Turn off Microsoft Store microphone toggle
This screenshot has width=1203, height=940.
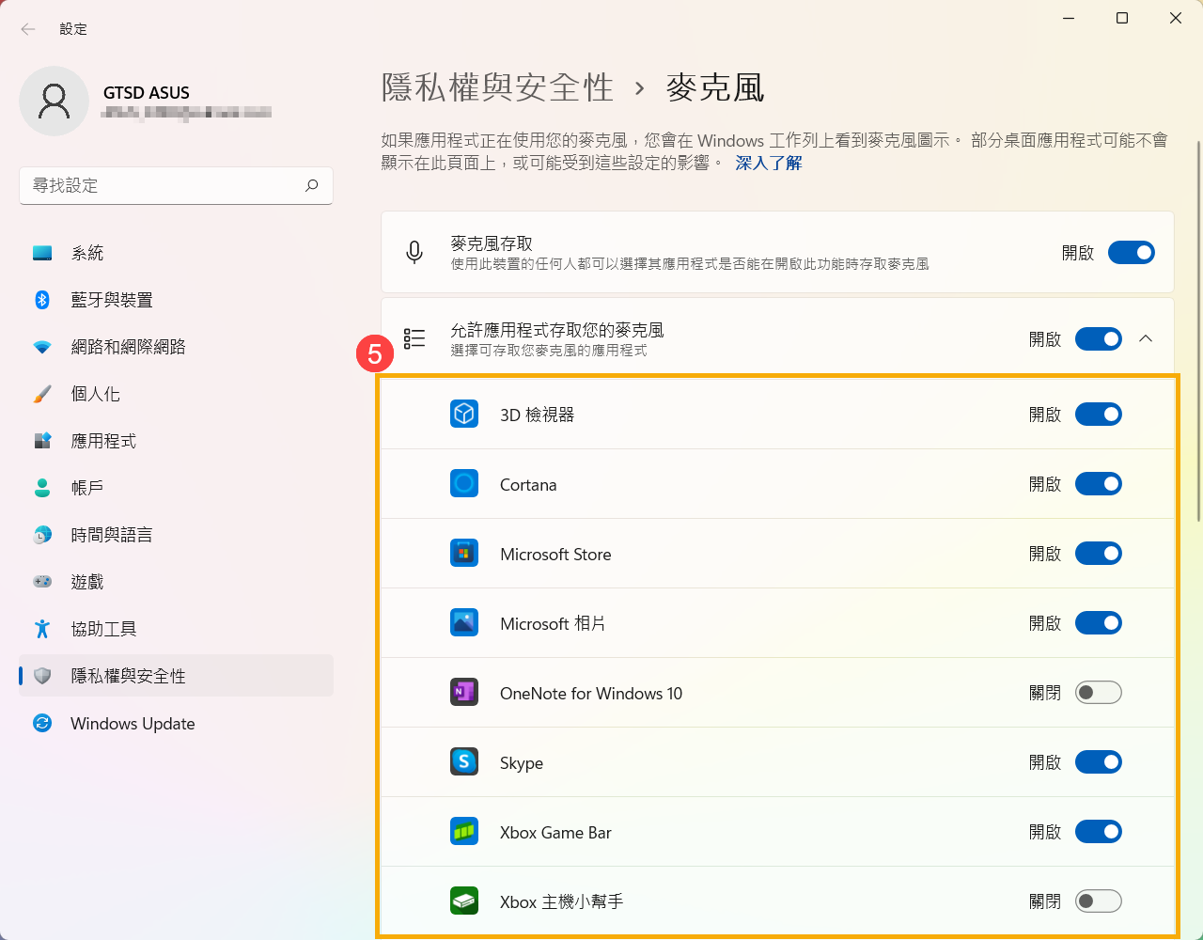pos(1099,554)
